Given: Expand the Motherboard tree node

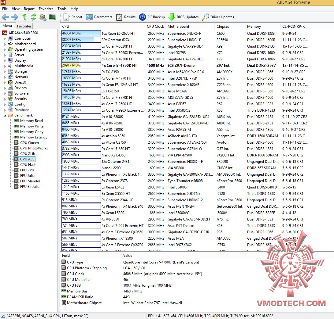Looking at the screenshot, I should point(5,44).
